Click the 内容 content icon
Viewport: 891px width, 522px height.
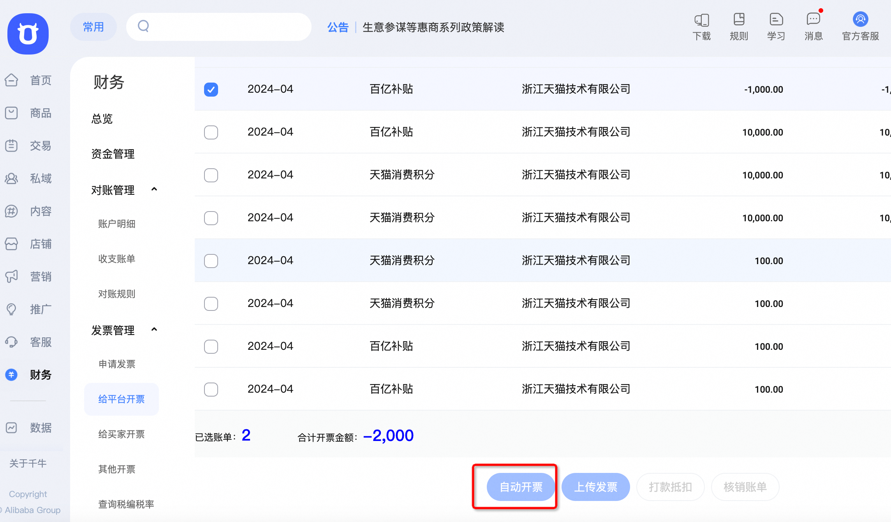[x=11, y=211]
